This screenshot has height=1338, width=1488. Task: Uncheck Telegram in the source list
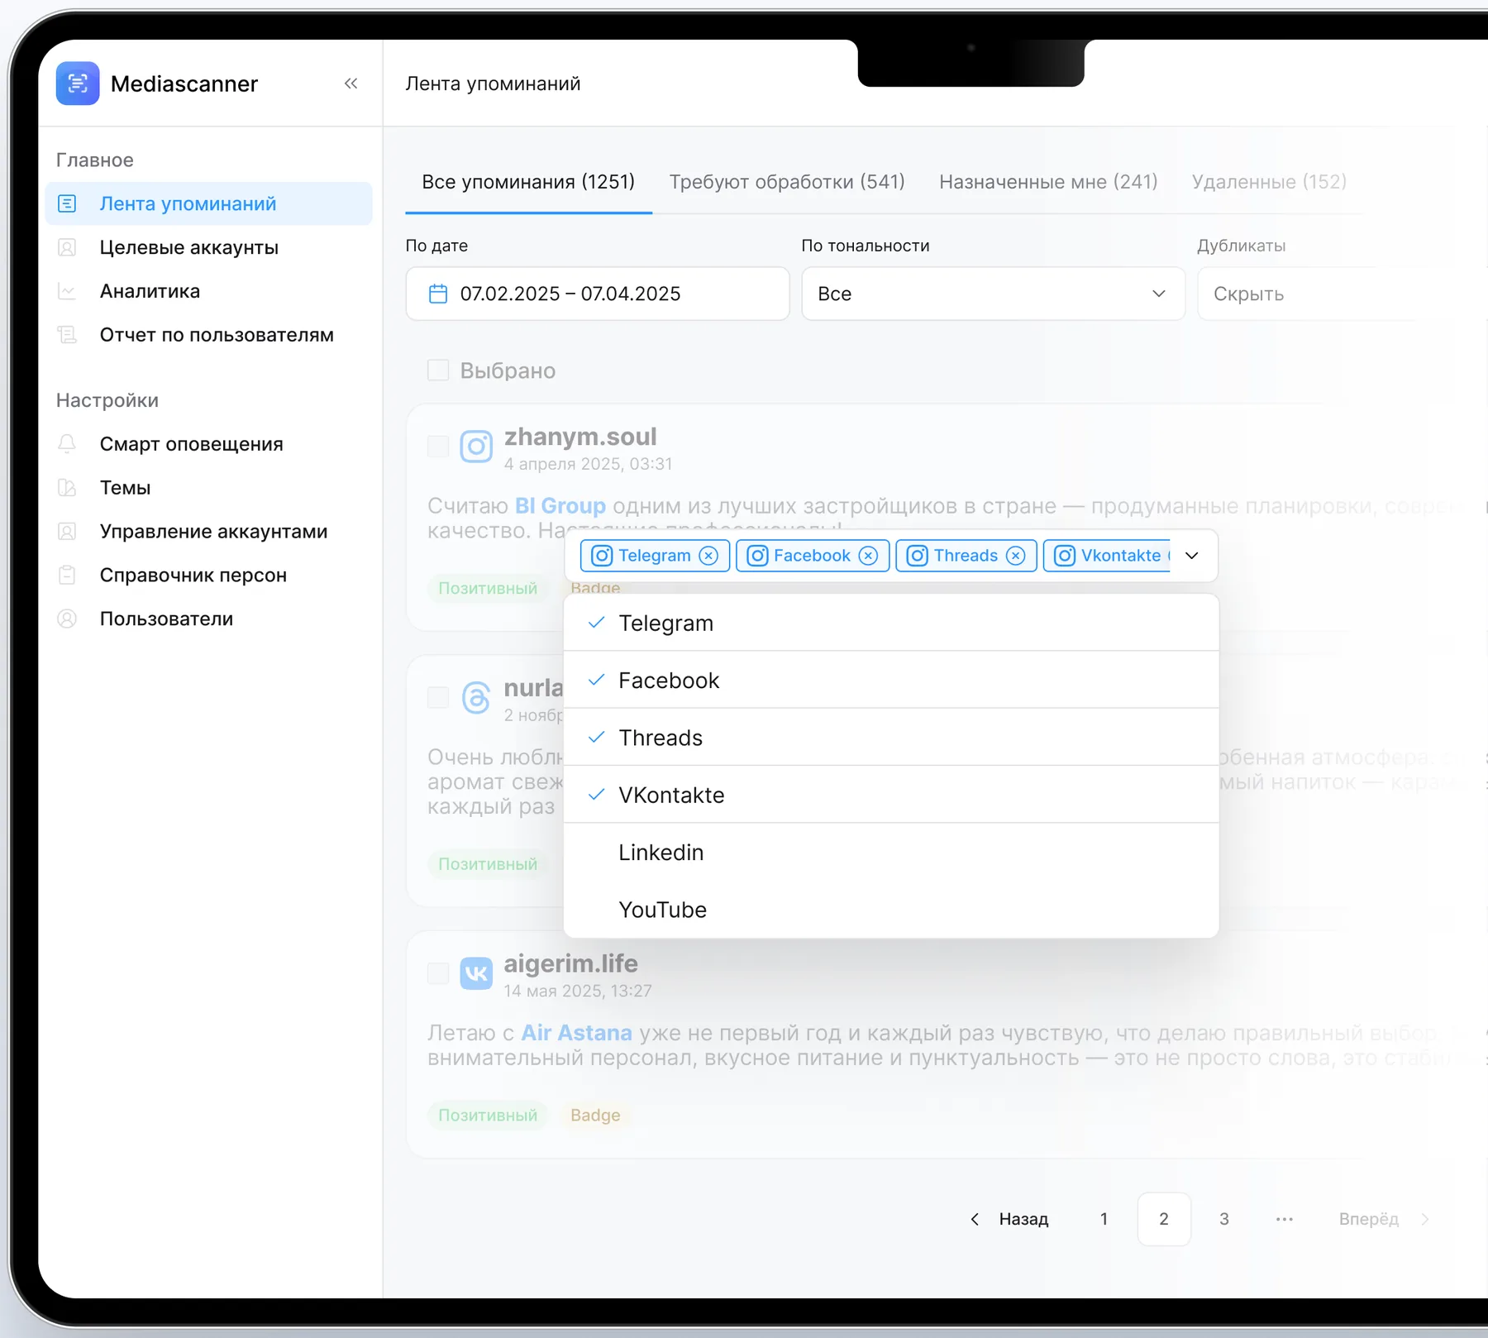pos(891,623)
